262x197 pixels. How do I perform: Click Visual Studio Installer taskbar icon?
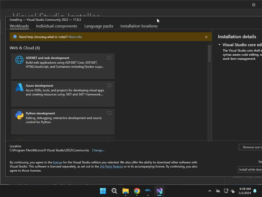click(x=159, y=191)
